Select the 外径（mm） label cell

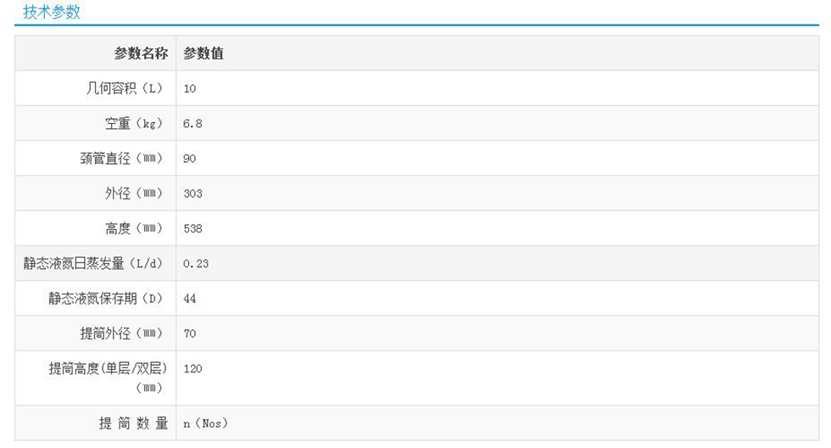coord(133,193)
